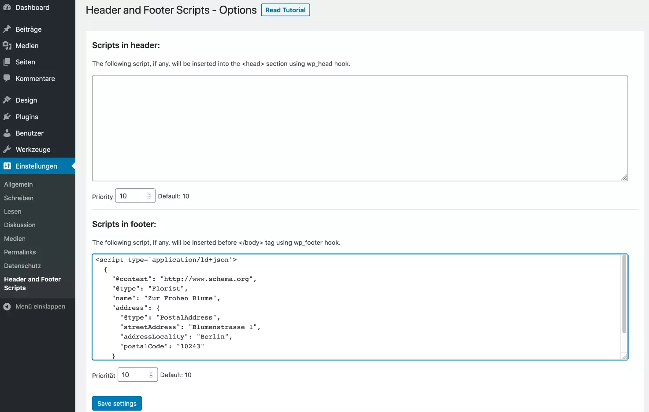Click the "@type": "Florist" code line

(x=150, y=289)
